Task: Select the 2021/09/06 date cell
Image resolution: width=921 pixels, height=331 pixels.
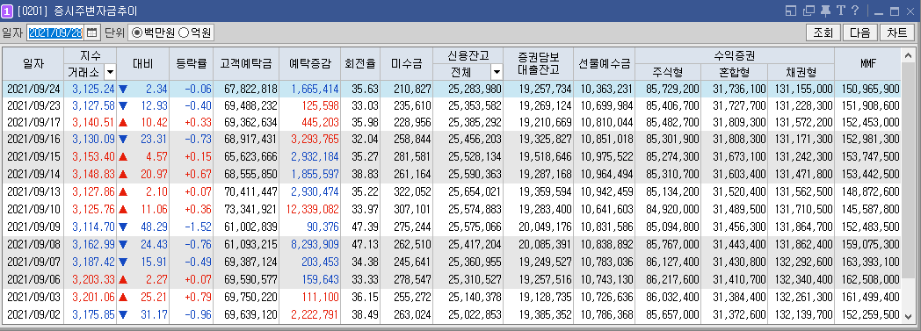Action: (x=33, y=279)
